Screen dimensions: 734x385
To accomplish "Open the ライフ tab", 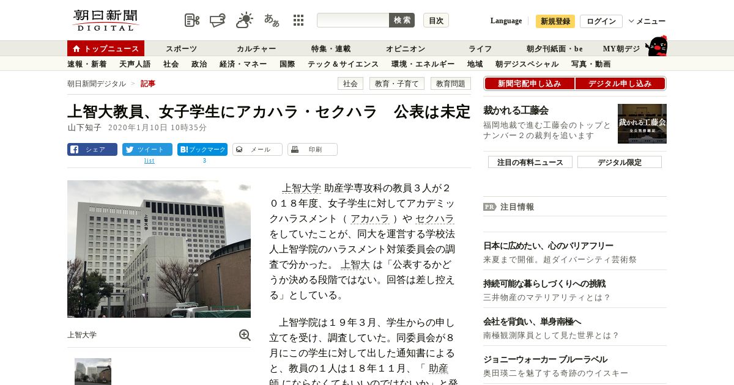I will pyautogui.click(x=480, y=49).
